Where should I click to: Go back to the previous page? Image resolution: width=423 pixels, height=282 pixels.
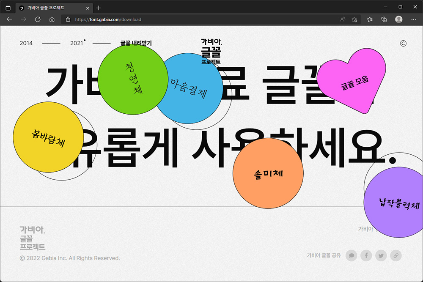9,19
